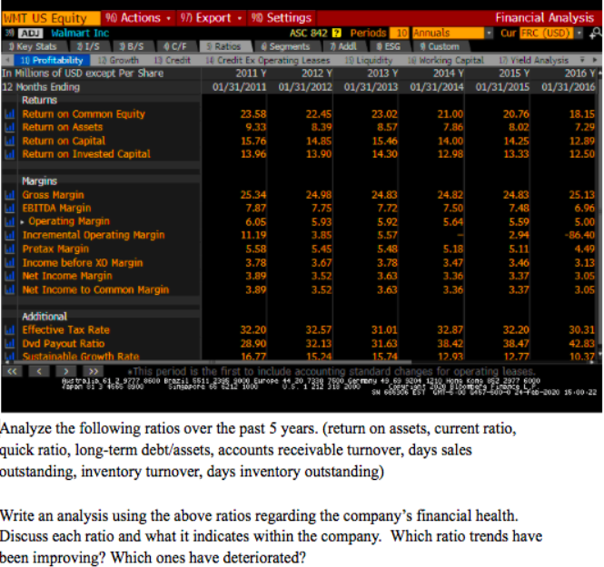Select the Liquidity subtab
The width and height of the screenshot is (604, 567).
click(369, 61)
